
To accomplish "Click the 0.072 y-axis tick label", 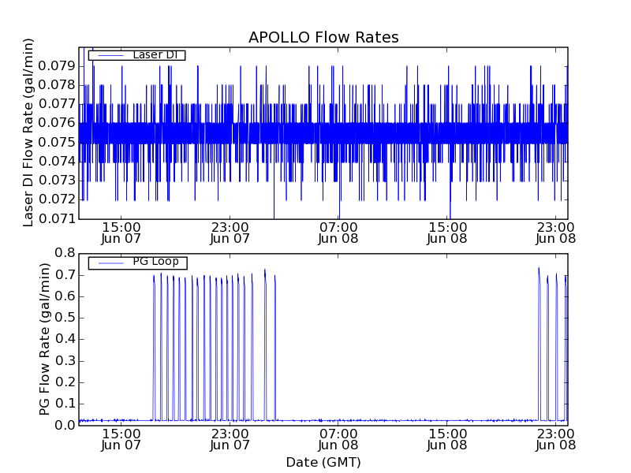I will point(57,199).
